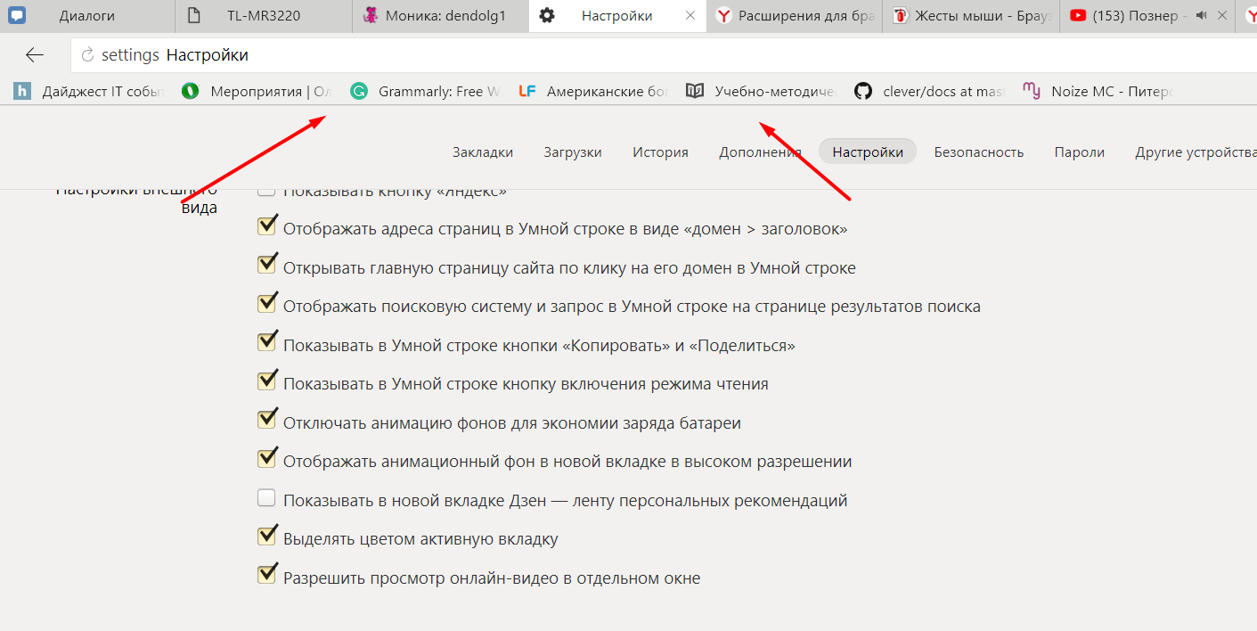Toggle 'Разрешить просмотр онлайн-видео в отдельном окне'
Screen dimensions: 1257x631
point(266,576)
